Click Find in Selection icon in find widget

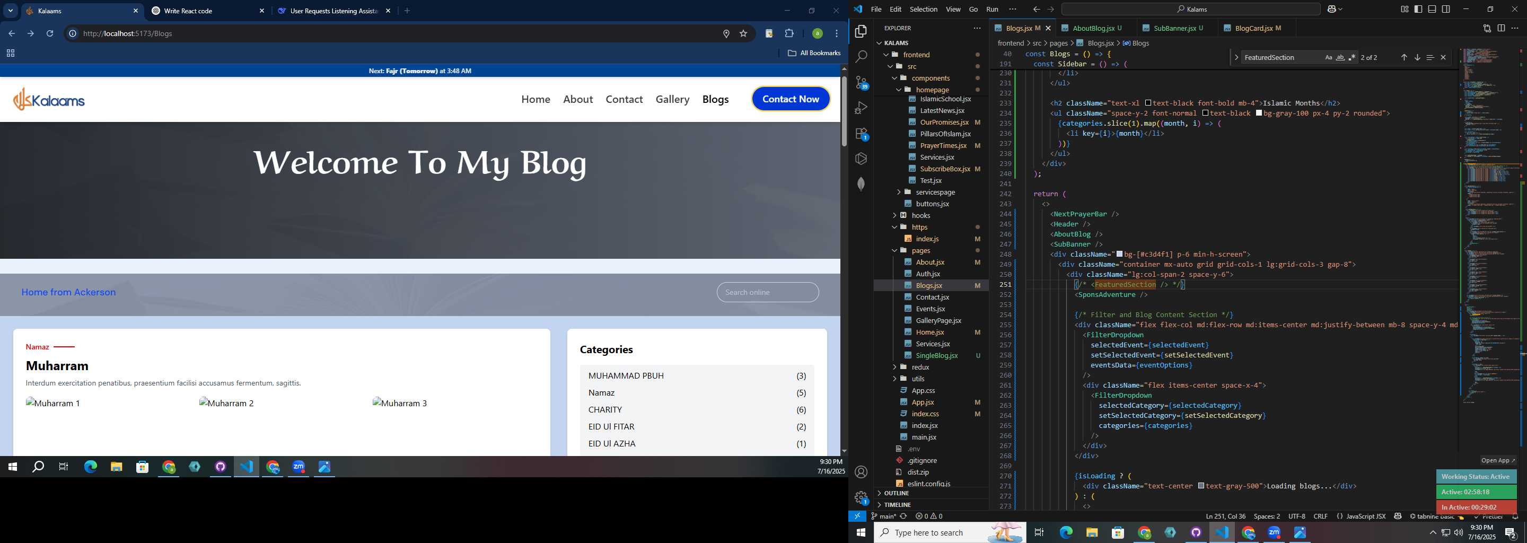point(1431,57)
